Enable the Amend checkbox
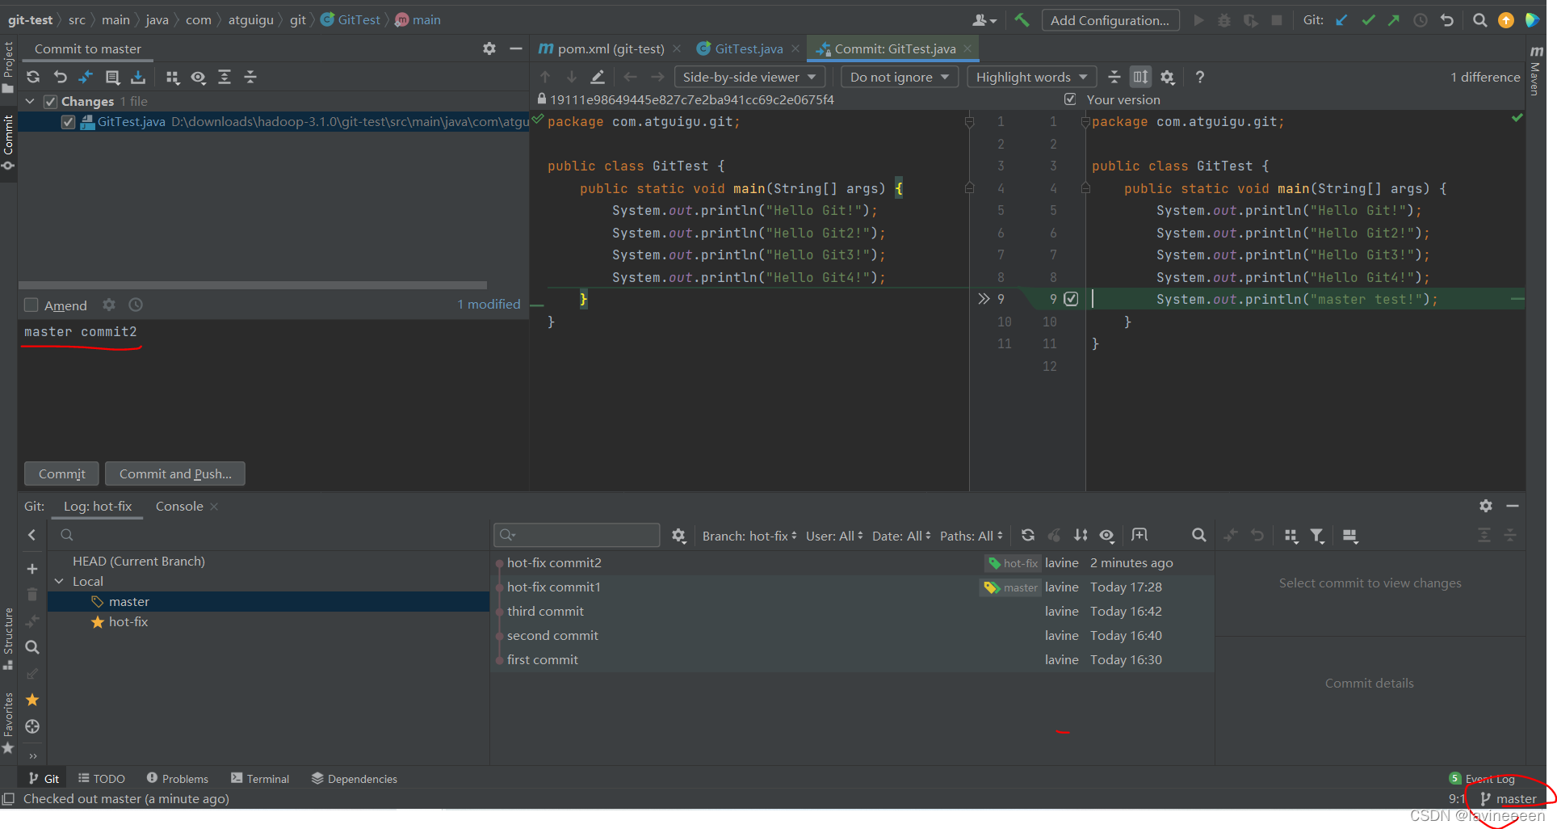The height and width of the screenshot is (829, 1557). click(31, 305)
